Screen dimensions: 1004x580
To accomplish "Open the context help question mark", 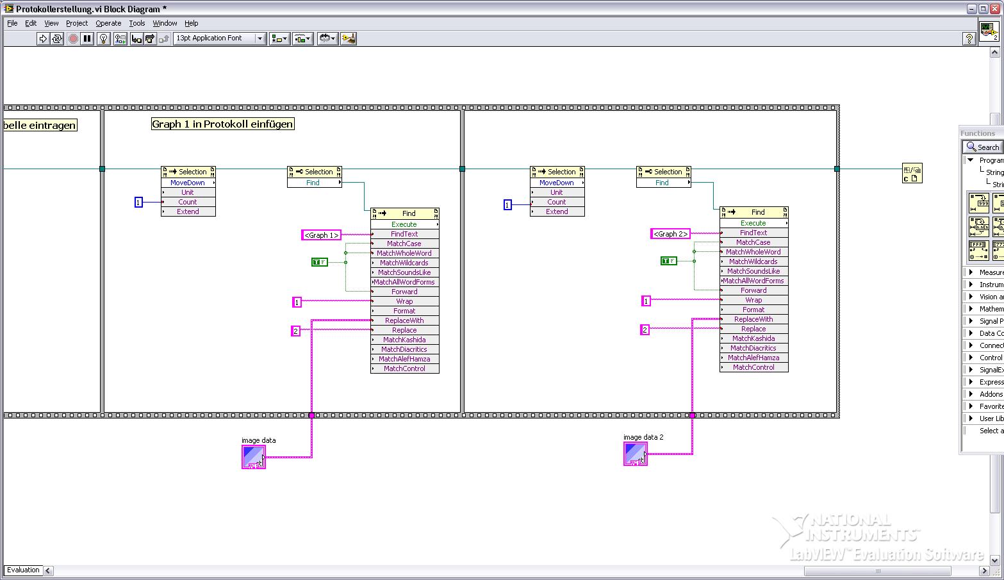I will [969, 38].
